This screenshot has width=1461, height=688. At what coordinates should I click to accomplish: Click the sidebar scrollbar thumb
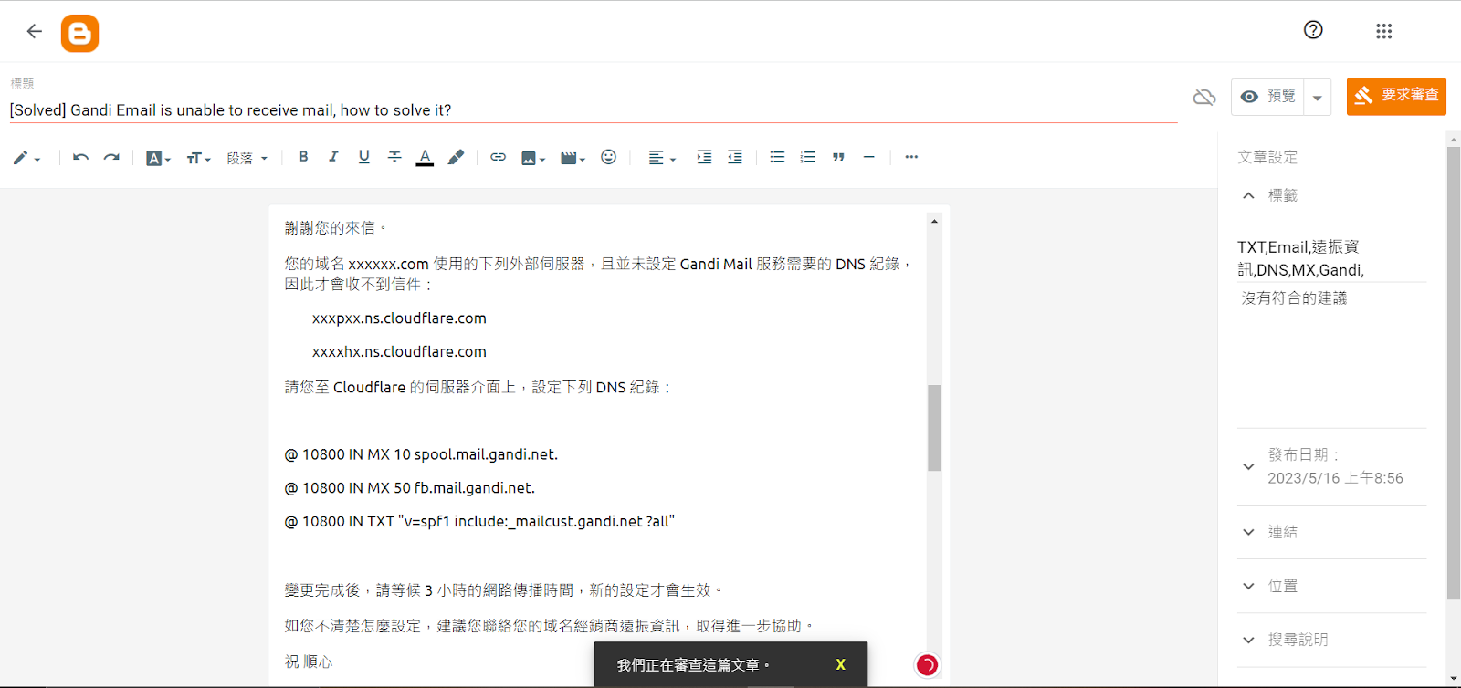[1454, 372]
